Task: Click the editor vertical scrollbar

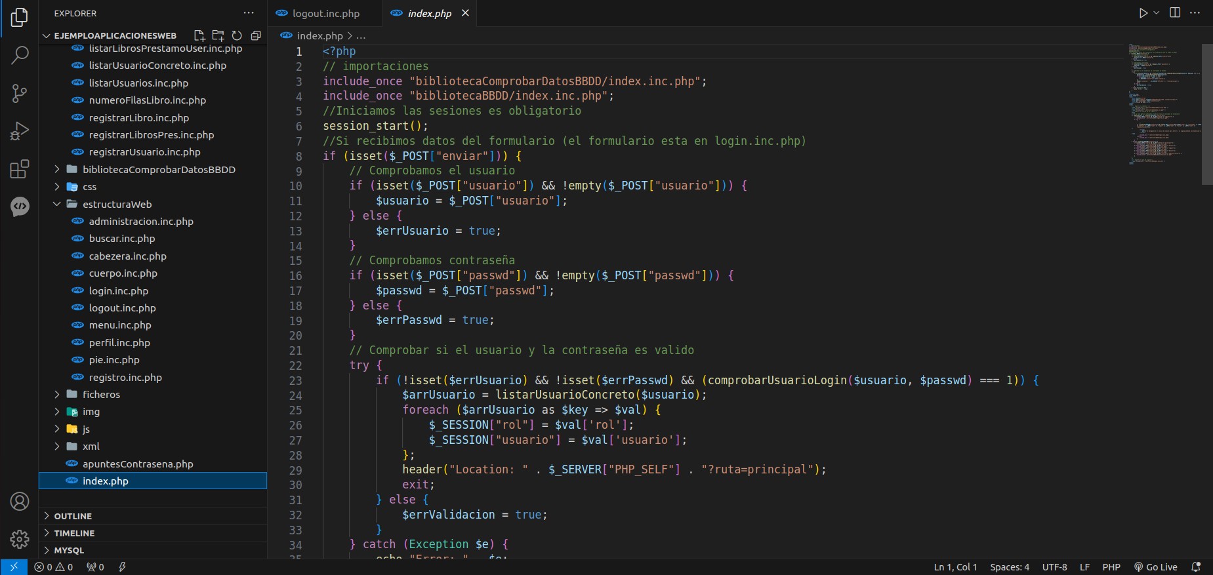Action: [x=1207, y=114]
